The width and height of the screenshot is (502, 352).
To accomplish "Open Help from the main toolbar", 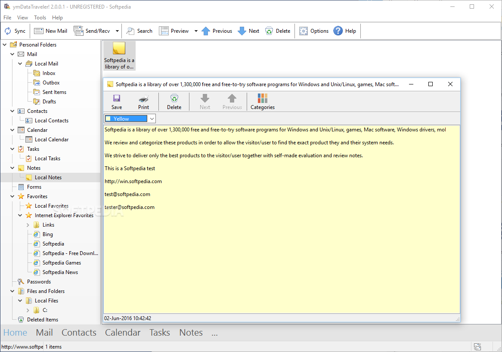I will [344, 31].
